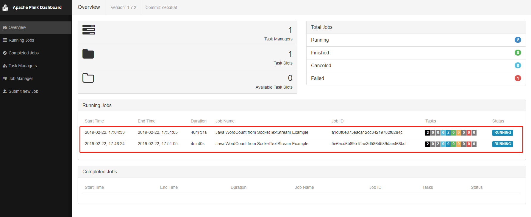Click the Status header in Running Jobs
This screenshot has width=531, height=217.
[498, 121]
